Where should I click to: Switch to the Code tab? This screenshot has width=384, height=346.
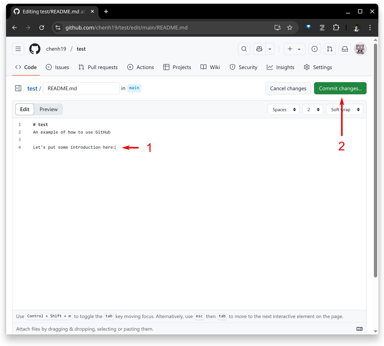pos(26,67)
